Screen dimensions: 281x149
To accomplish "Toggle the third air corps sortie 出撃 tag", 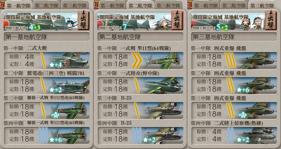I will [271, 20].
